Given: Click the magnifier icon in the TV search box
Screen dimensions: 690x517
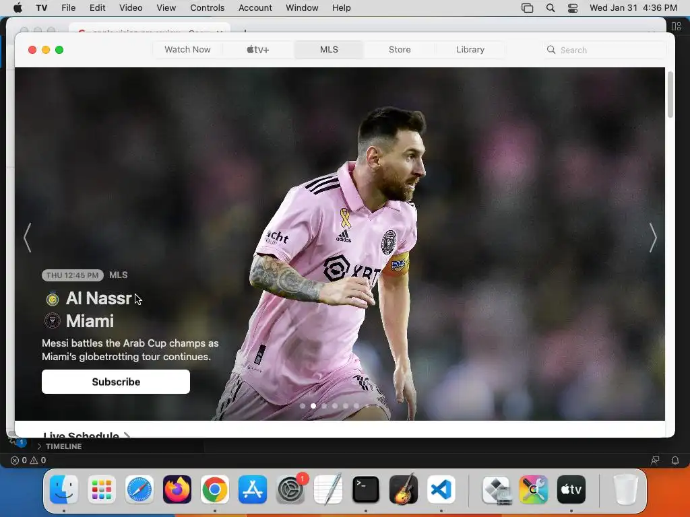Looking at the screenshot, I should tap(551, 50).
